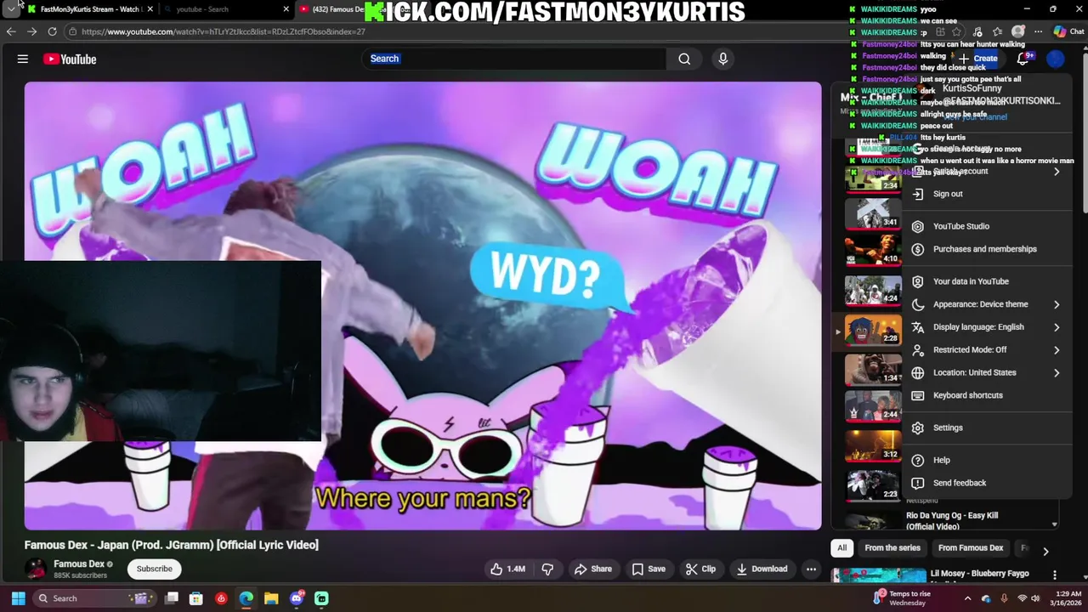The height and width of the screenshot is (612, 1088).
Task: Select the From the series chip
Action: 892,548
